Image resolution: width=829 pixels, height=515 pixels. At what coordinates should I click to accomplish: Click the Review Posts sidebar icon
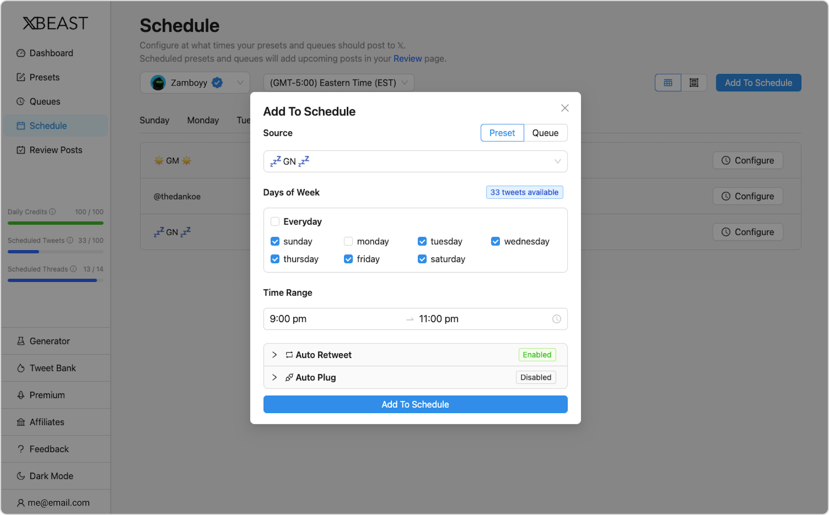(21, 149)
